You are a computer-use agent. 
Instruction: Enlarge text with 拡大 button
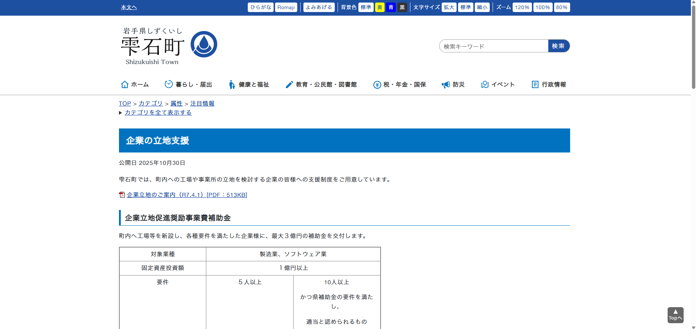pos(449,7)
